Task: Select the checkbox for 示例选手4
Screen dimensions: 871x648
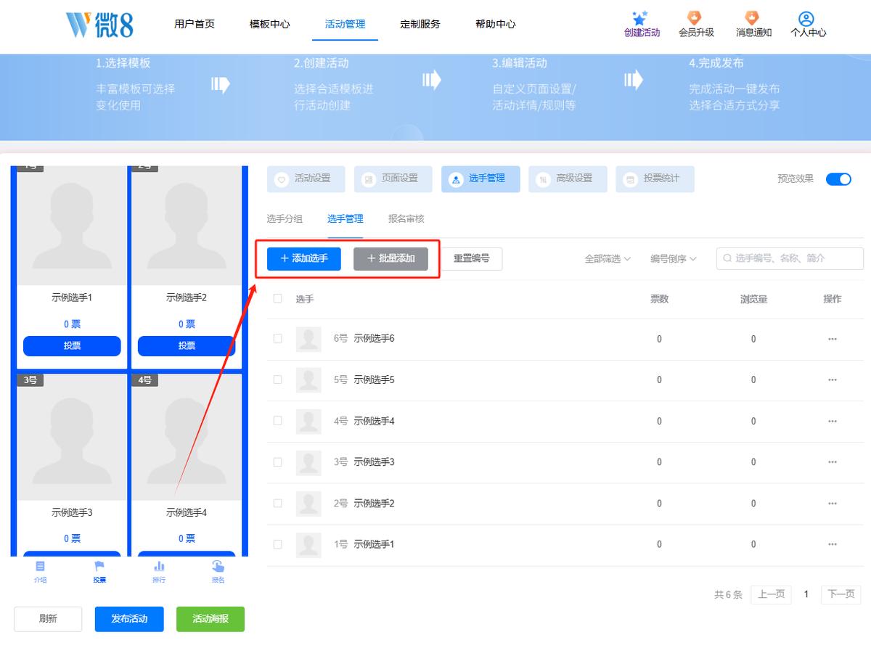Action: pyautogui.click(x=278, y=421)
